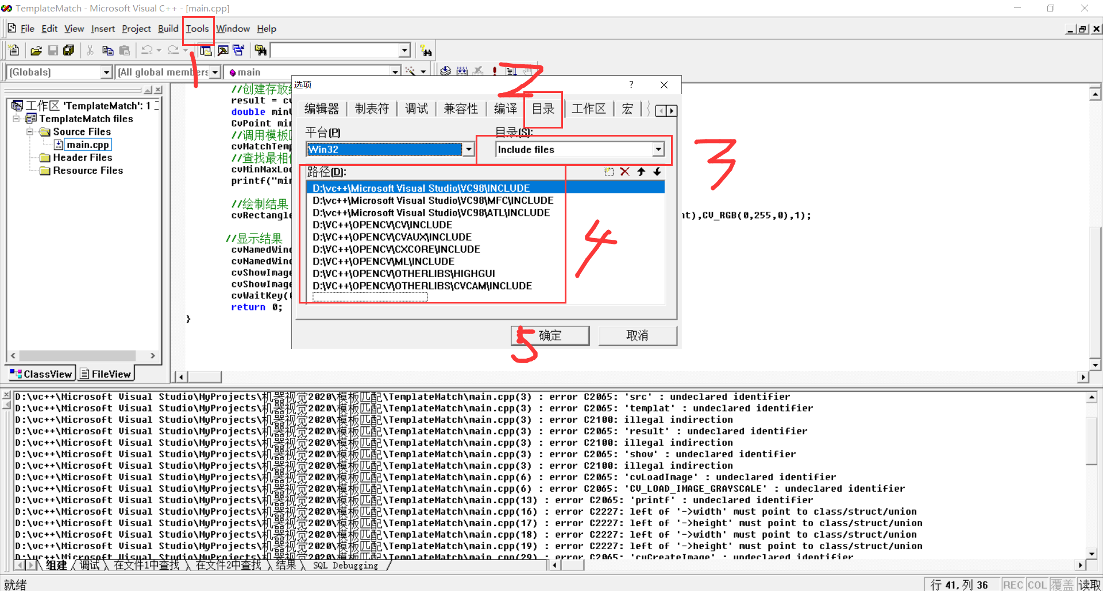Select the Paste icon on the toolbar
Image resolution: width=1103 pixels, height=591 pixels.
click(125, 50)
